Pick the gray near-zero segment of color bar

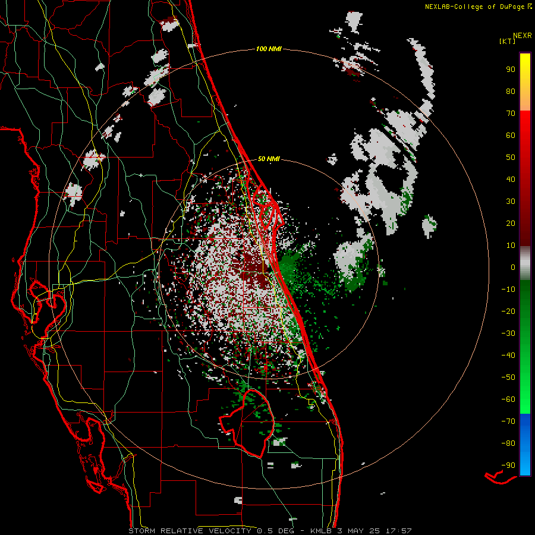click(x=525, y=263)
